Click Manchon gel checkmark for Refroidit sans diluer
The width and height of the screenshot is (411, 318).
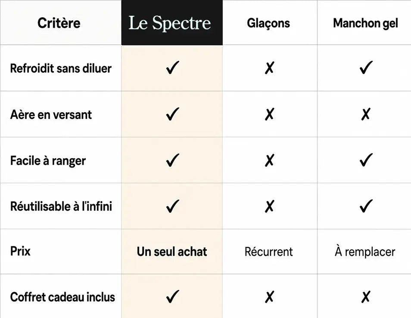(366, 67)
